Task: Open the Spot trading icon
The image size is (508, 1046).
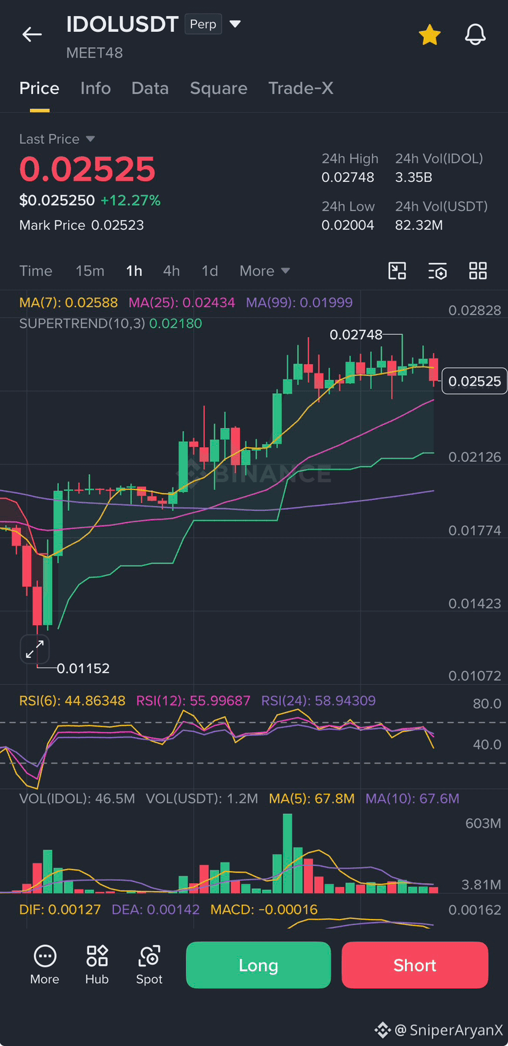Action: [x=149, y=965]
